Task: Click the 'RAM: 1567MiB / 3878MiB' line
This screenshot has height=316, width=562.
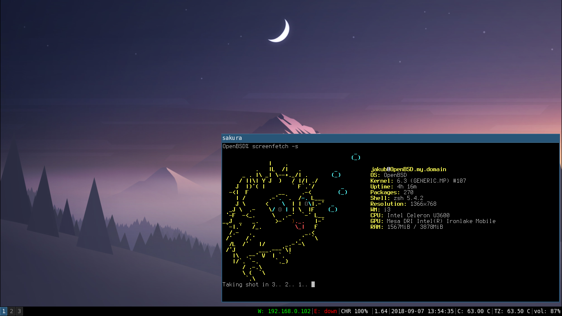Action: [406, 227]
